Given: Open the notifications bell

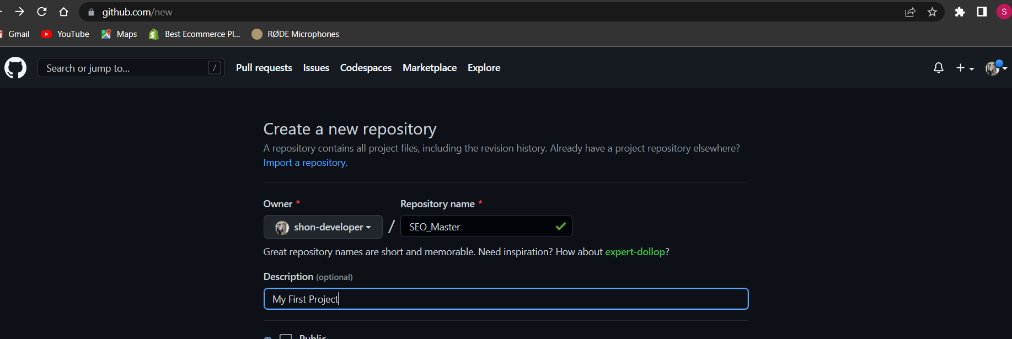Looking at the screenshot, I should [938, 68].
